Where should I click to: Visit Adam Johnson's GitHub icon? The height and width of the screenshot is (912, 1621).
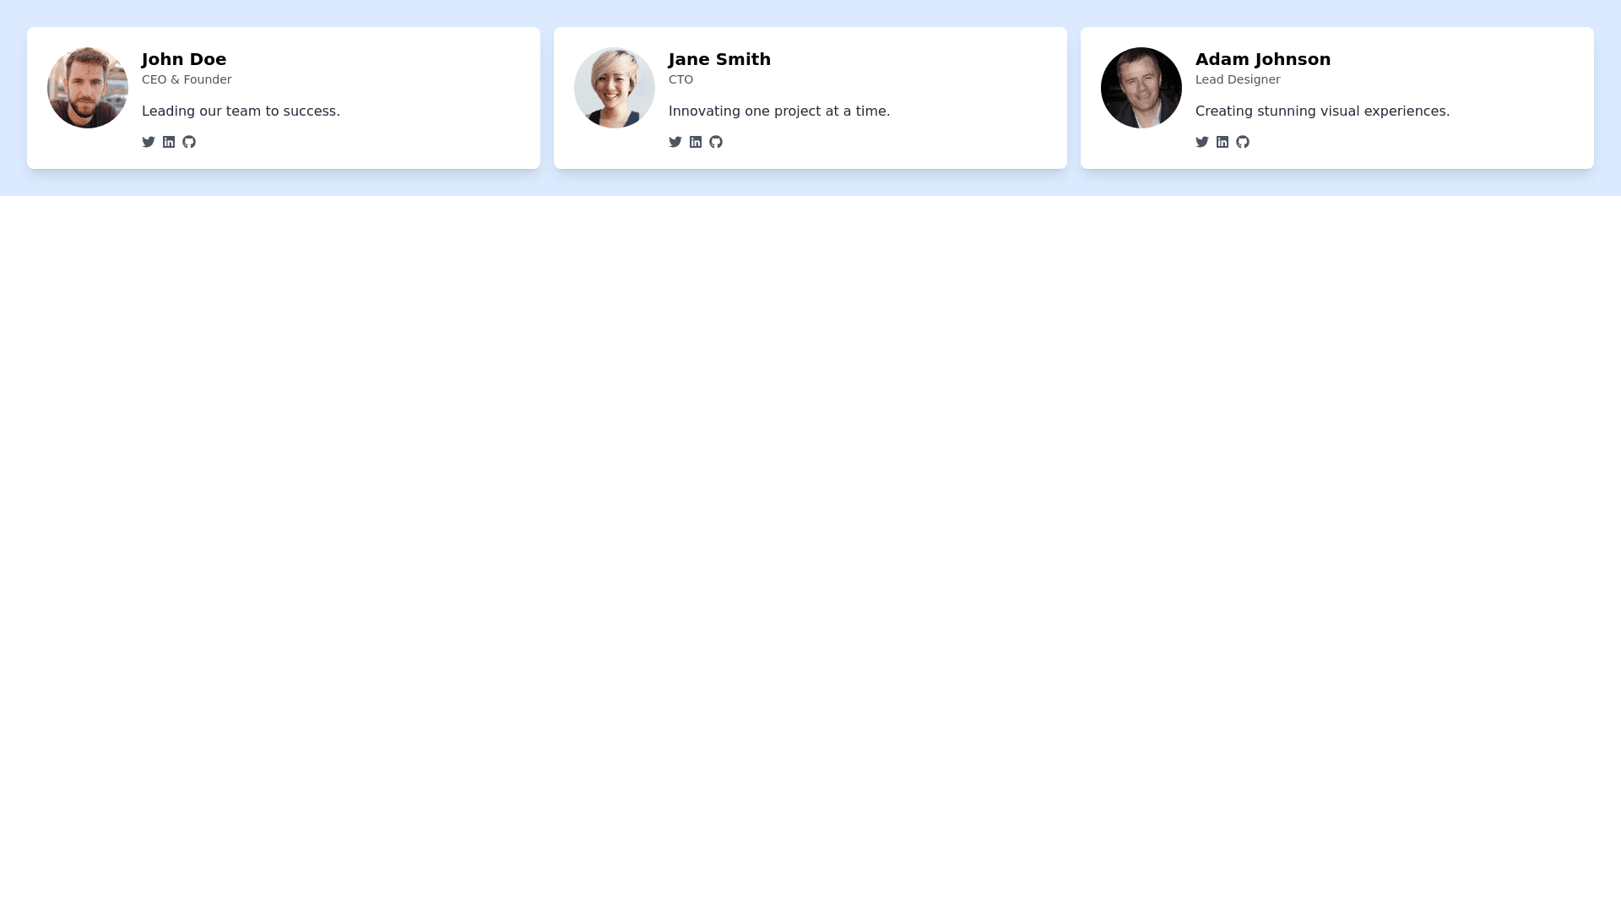[1243, 142]
